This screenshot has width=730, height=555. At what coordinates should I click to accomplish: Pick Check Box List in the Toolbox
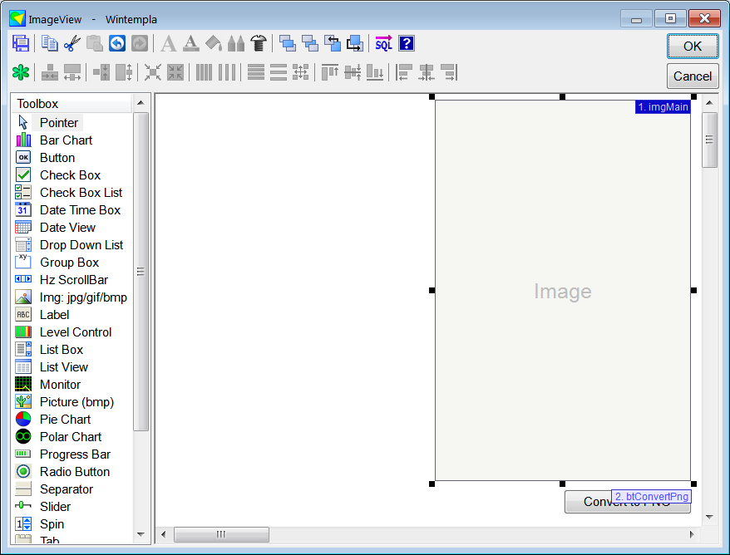[x=81, y=193]
